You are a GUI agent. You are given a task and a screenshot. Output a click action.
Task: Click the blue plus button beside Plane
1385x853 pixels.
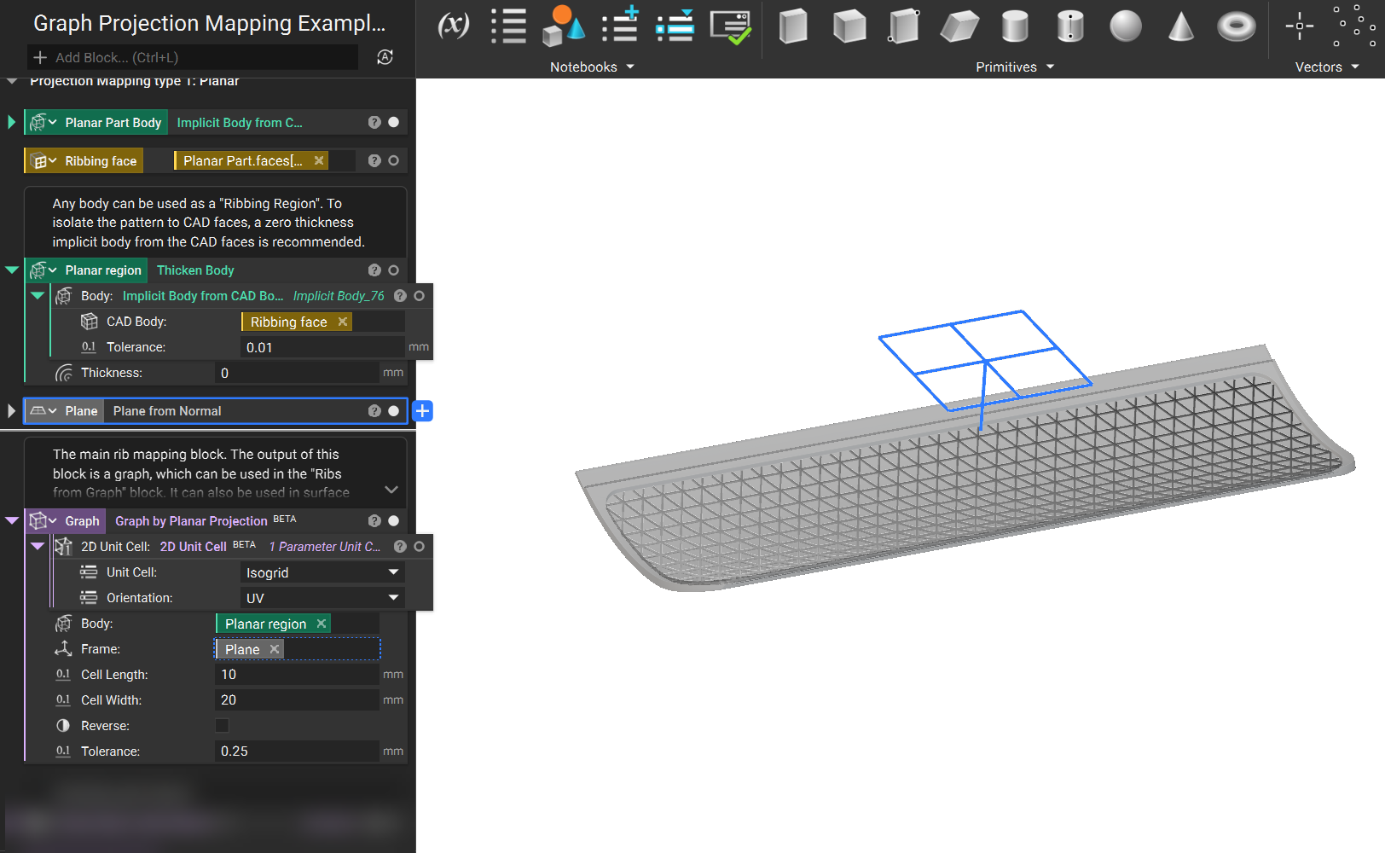tap(422, 411)
